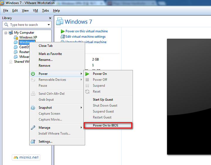
Task: Select Capture Screen entry
Action: coord(57,114)
